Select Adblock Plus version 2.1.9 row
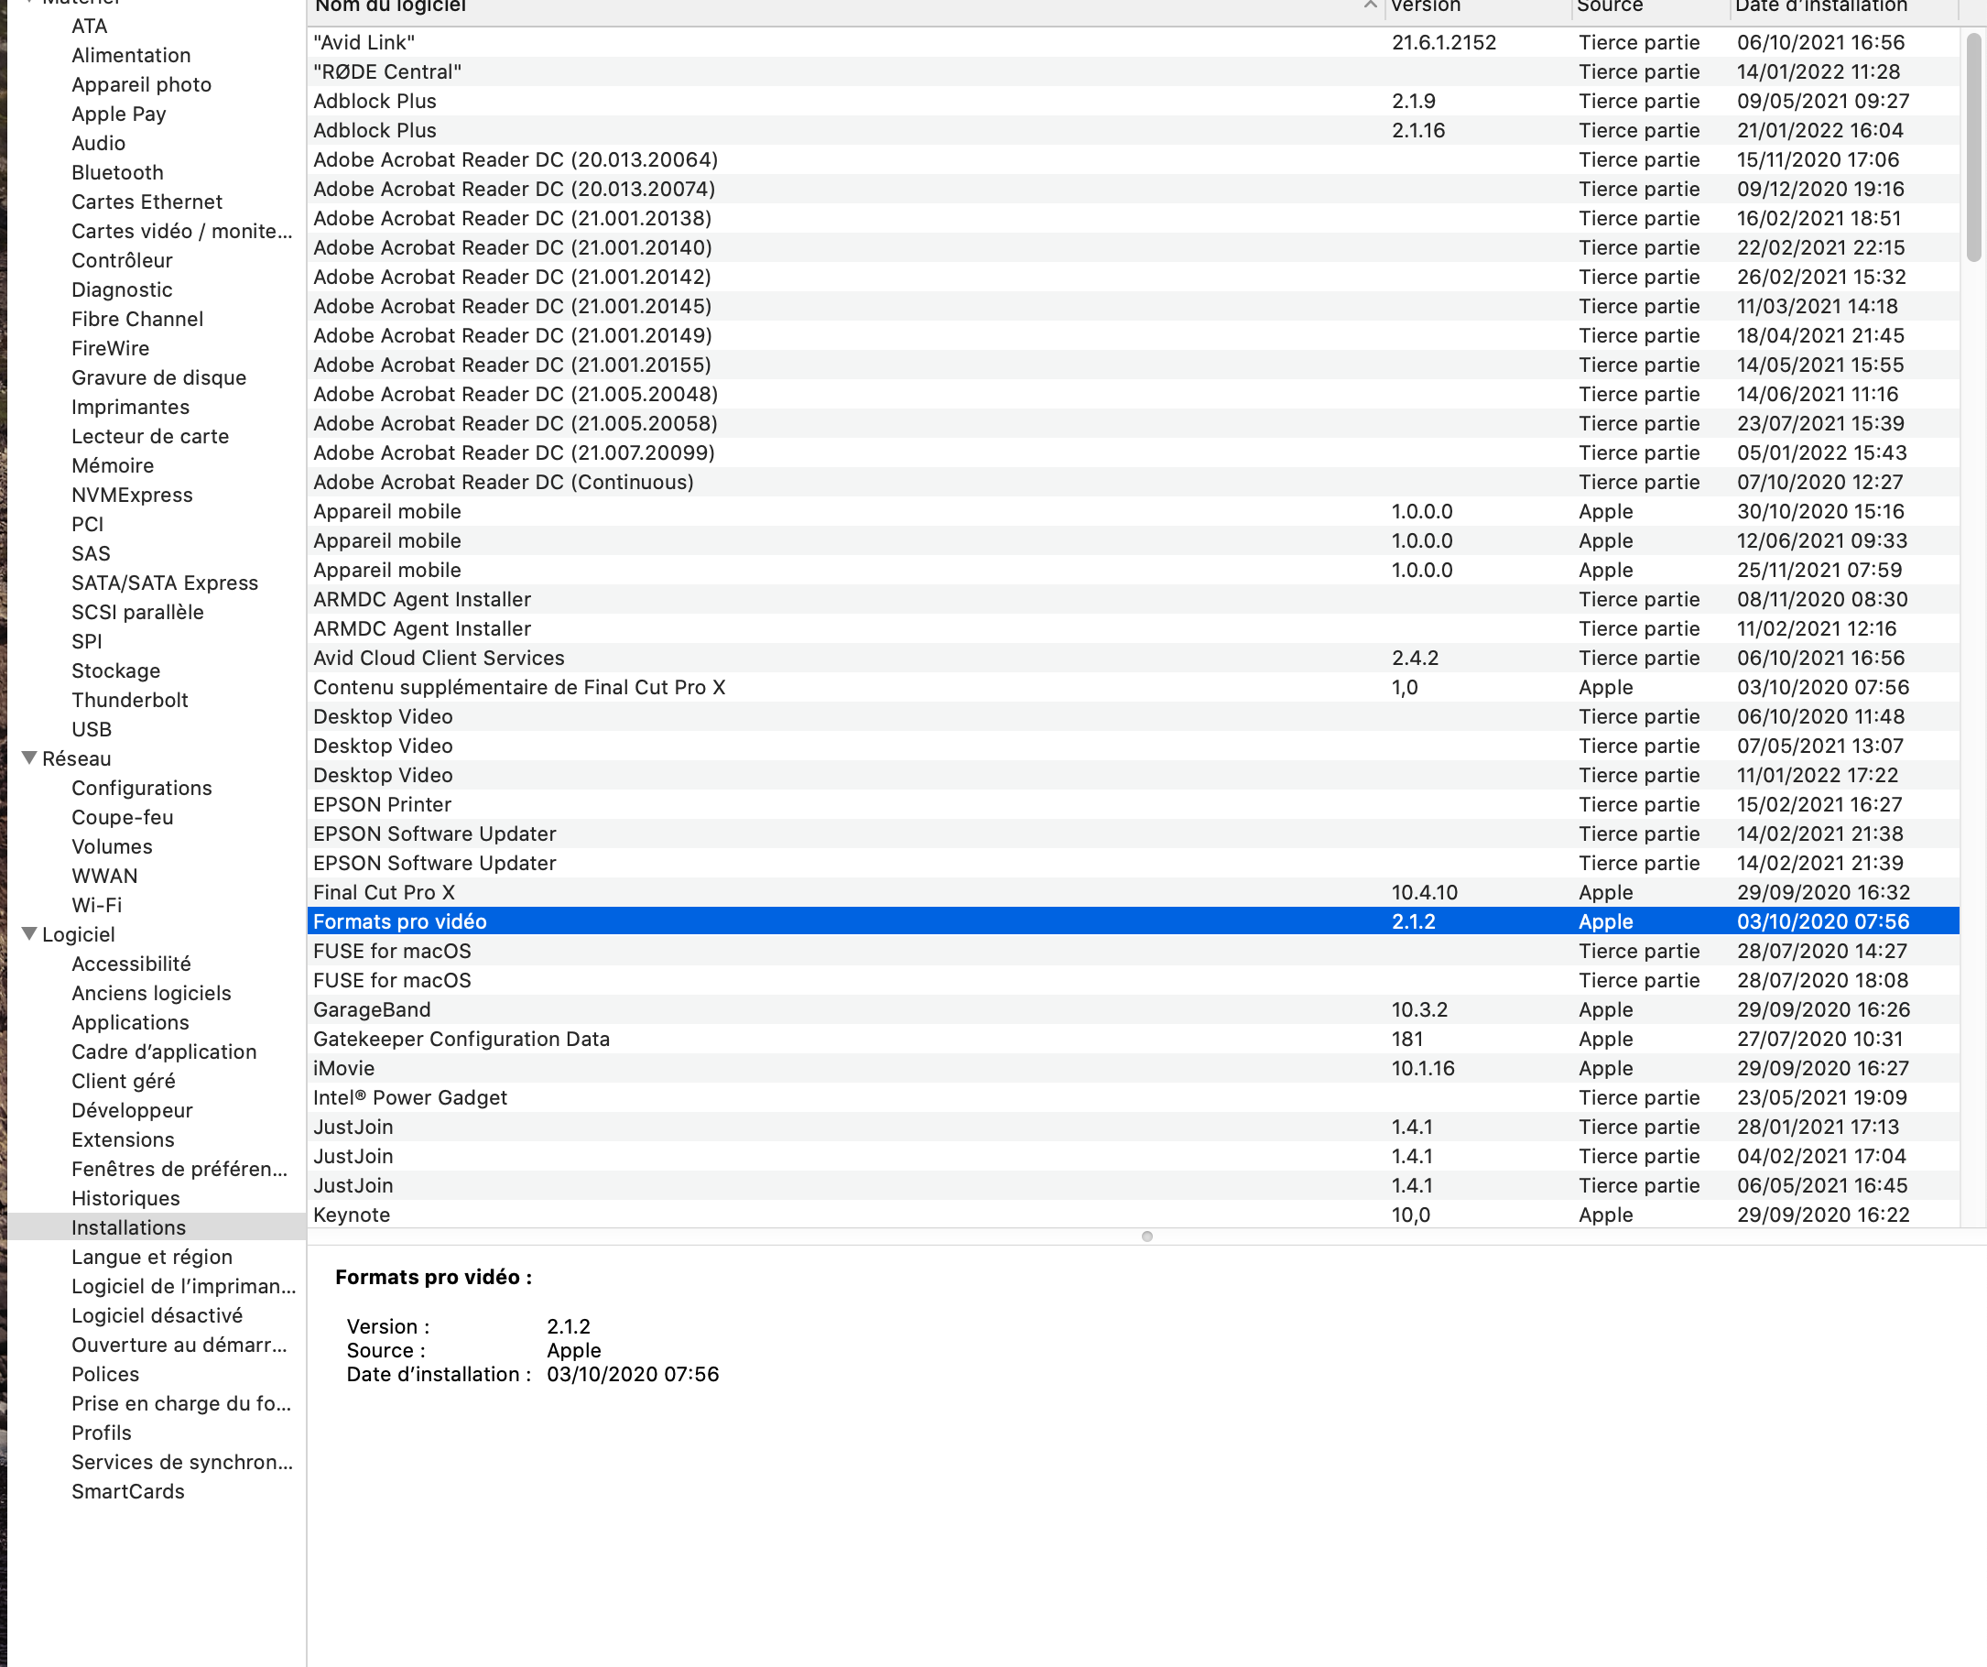Screen dimensions: 1987x1667 tap(1133, 102)
